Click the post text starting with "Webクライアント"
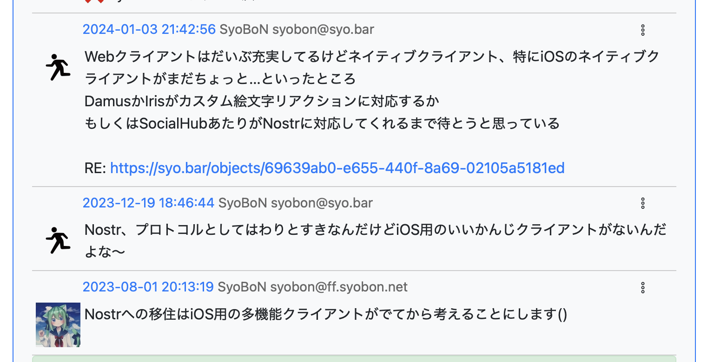 [x=372, y=57]
